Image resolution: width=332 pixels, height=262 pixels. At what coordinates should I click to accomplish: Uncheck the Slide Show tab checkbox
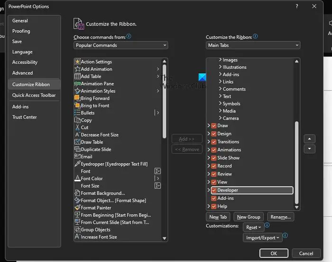point(214,158)
